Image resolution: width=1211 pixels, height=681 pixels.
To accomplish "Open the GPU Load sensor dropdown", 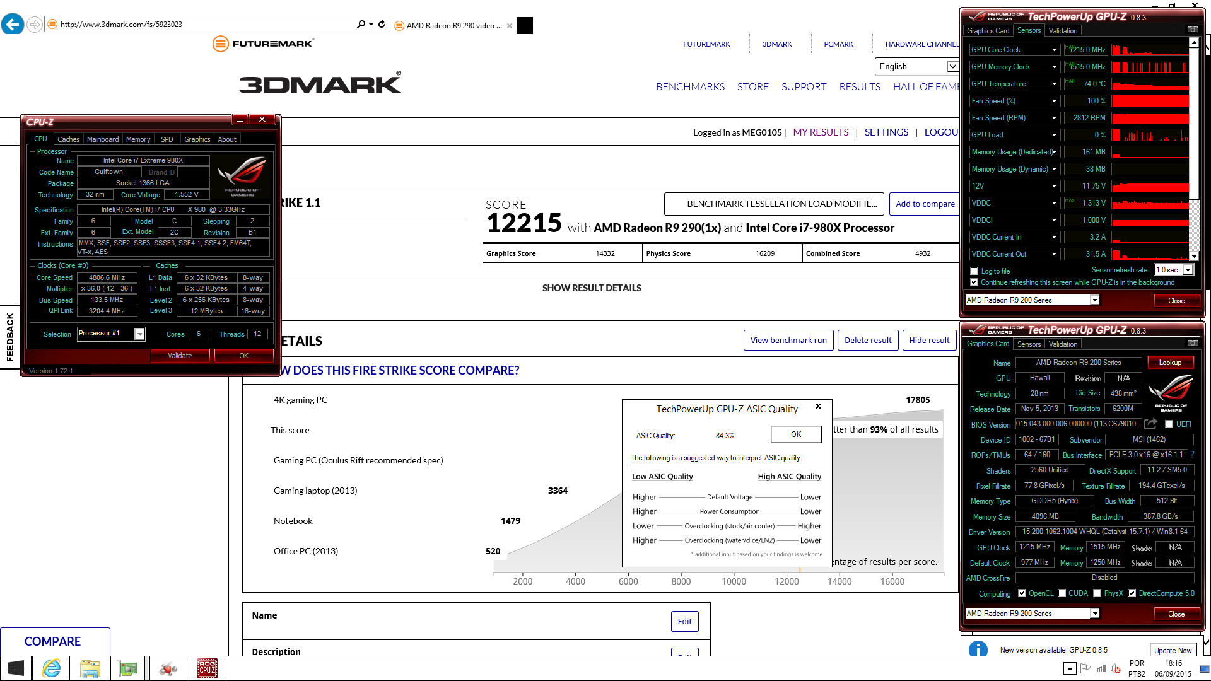I will 1054,135.
